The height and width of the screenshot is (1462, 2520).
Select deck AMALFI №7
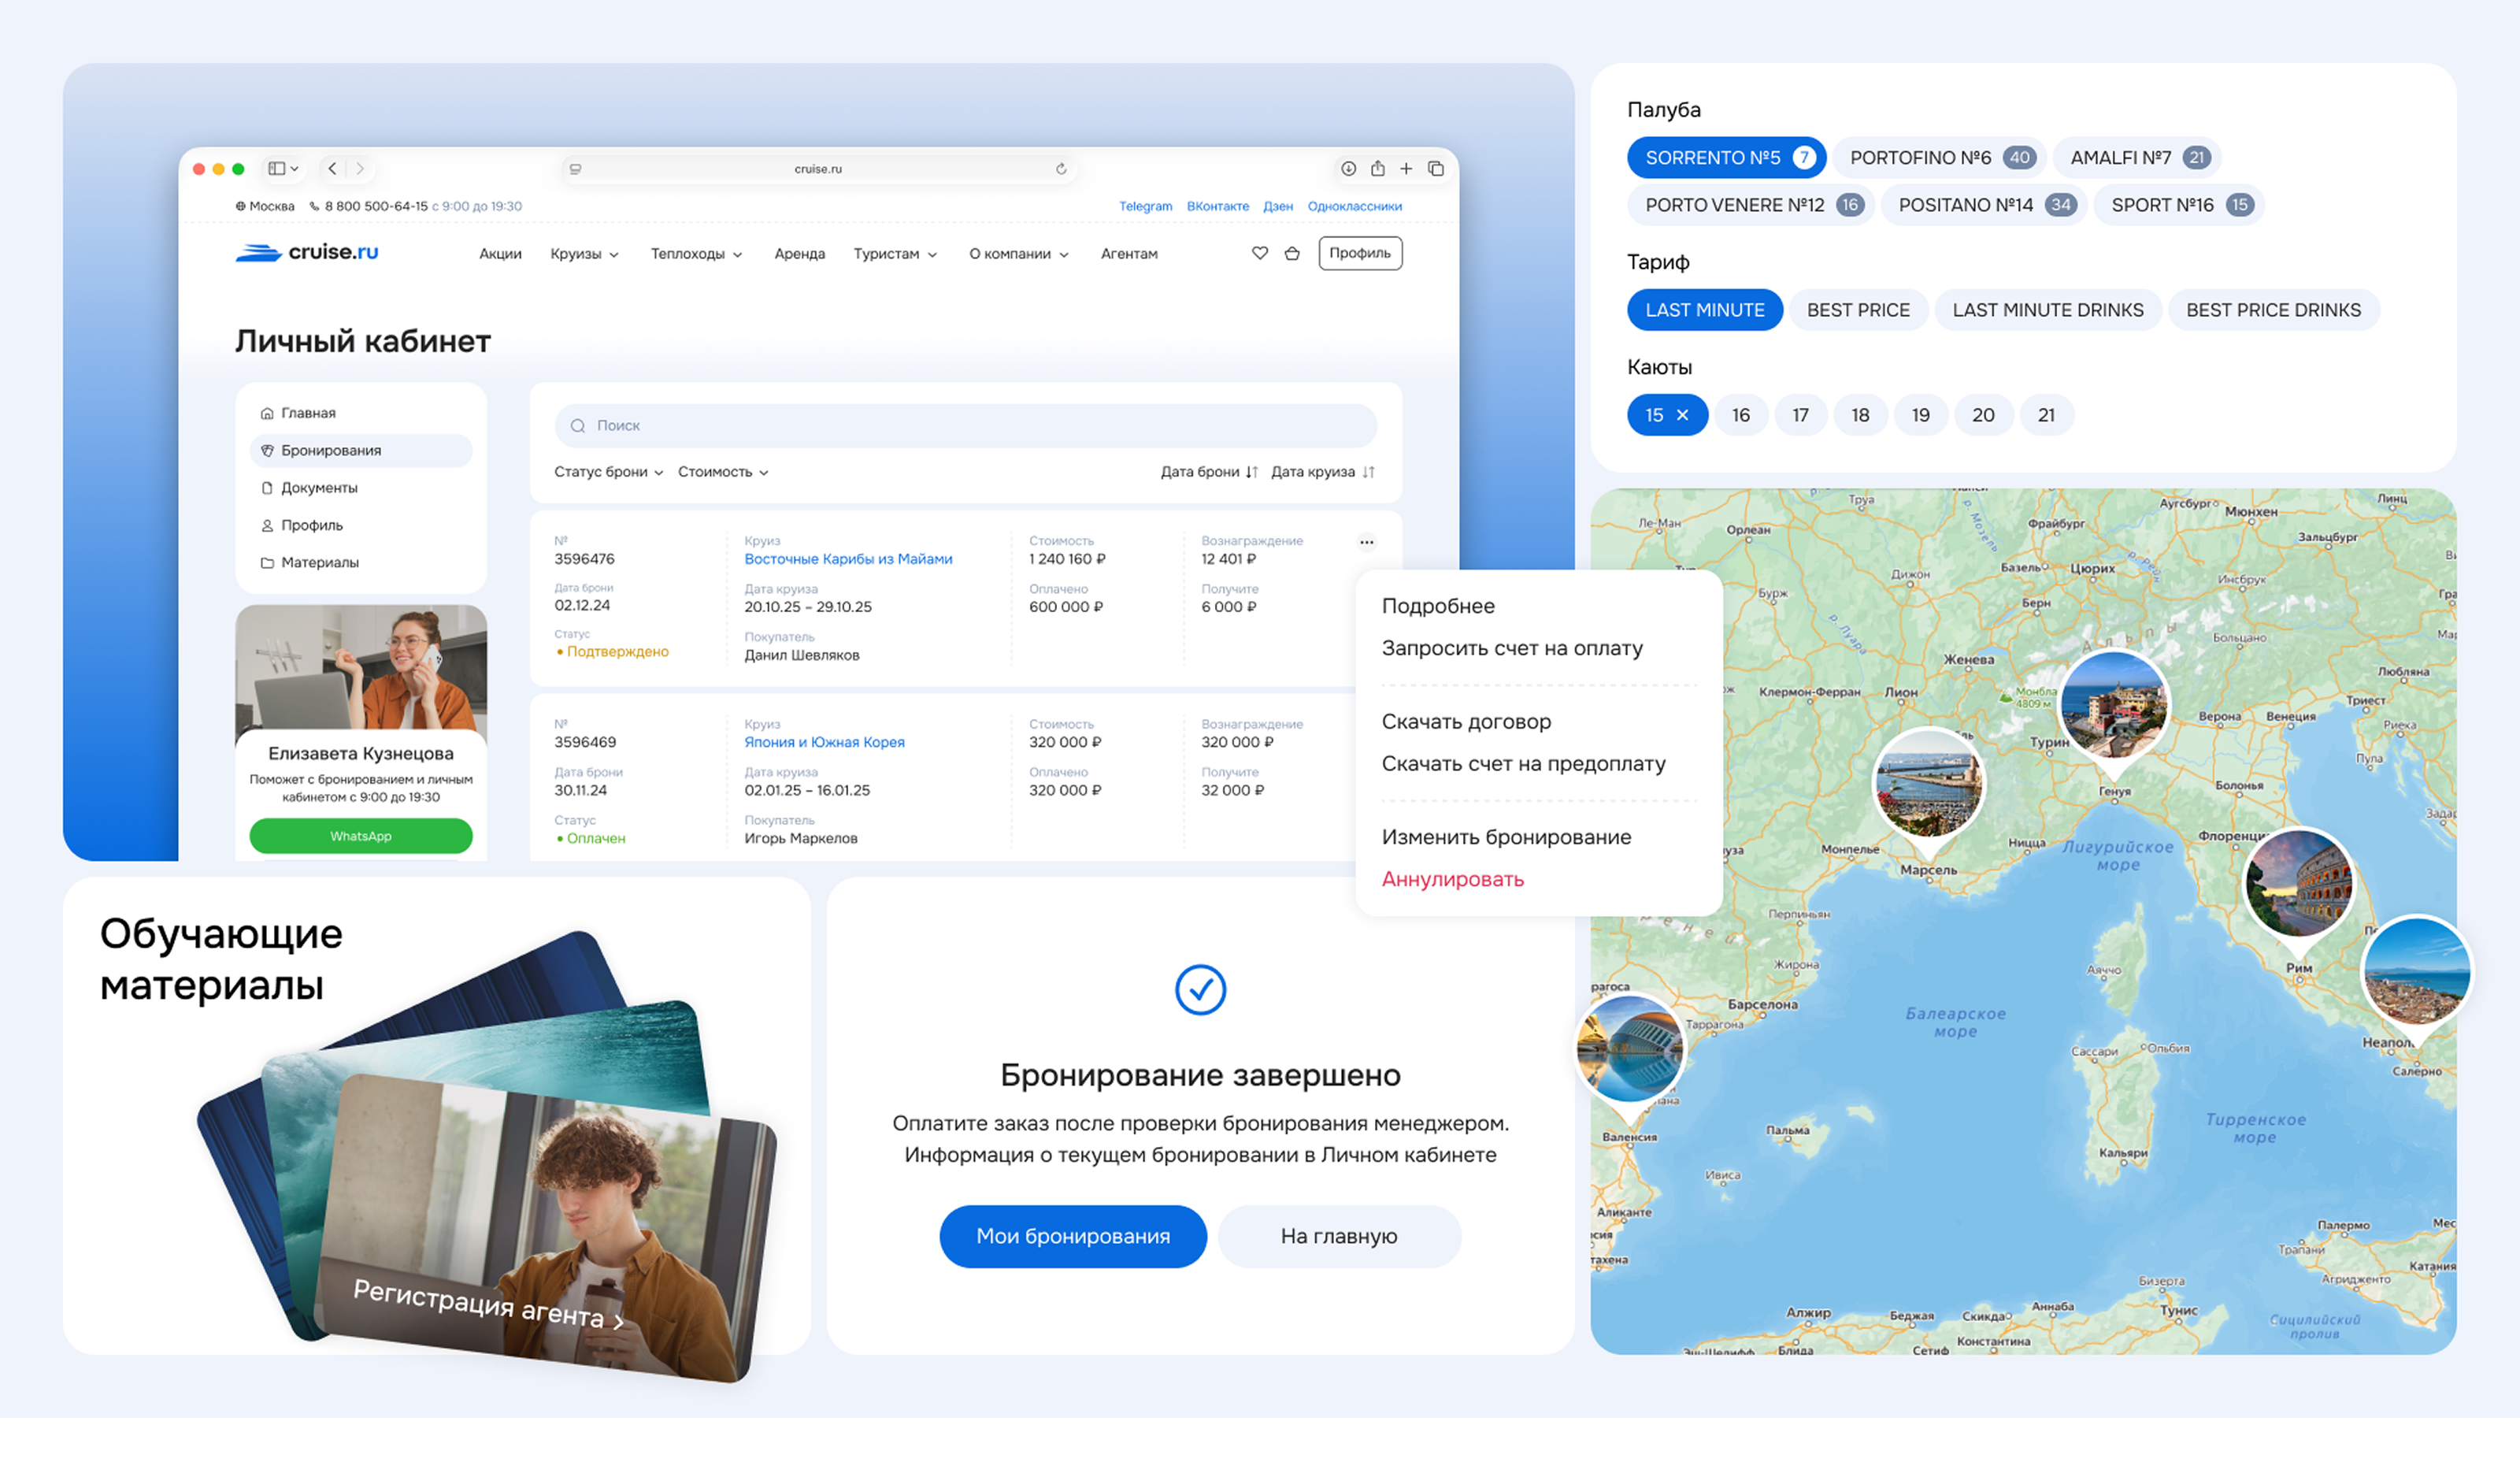click(x=2137, y=158)
